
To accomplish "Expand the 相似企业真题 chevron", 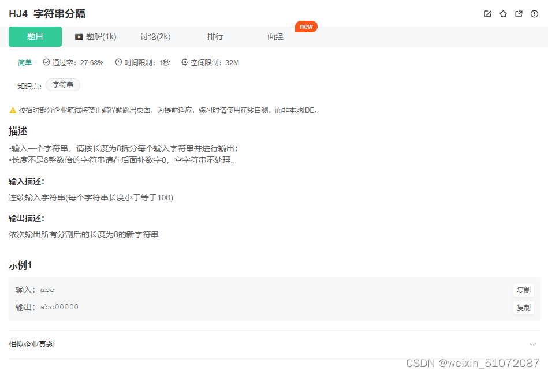I will click(532, 345).
